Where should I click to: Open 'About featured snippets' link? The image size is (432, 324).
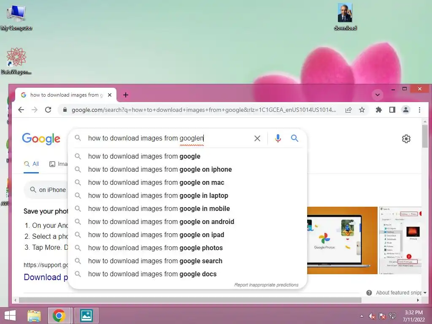[398, 293]
